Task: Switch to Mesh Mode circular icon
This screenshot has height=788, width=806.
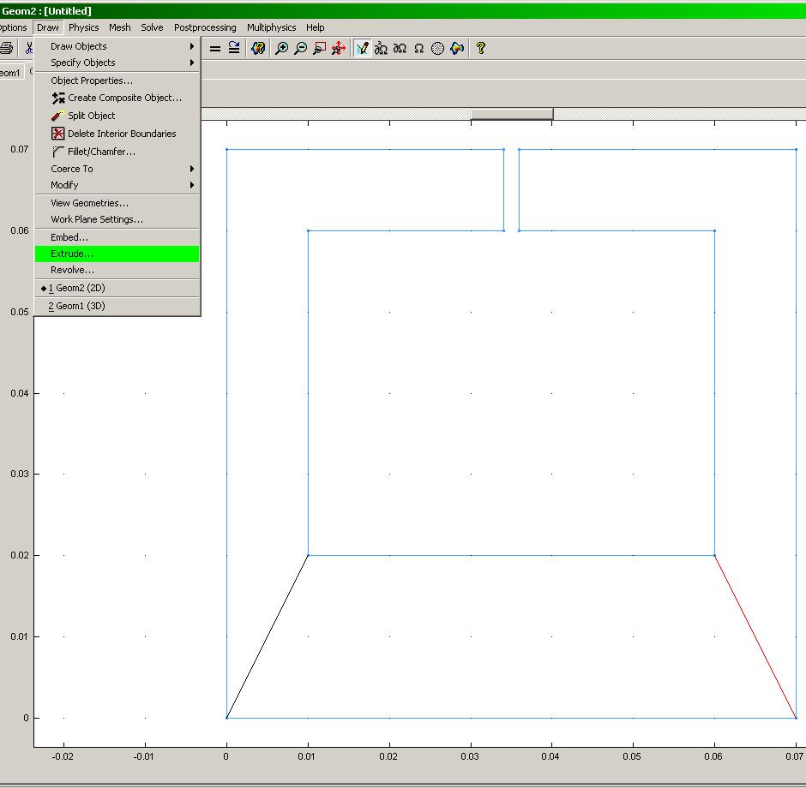Action: [x=437, y=48]
